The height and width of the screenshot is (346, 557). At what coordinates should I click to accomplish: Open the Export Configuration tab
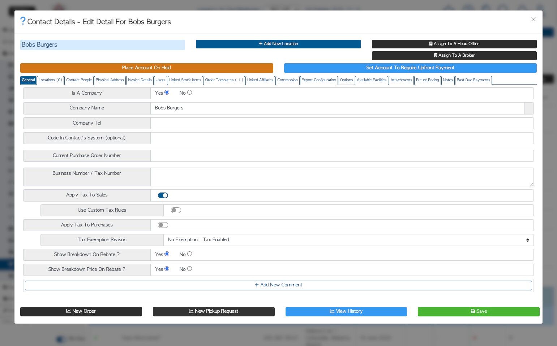319,80
